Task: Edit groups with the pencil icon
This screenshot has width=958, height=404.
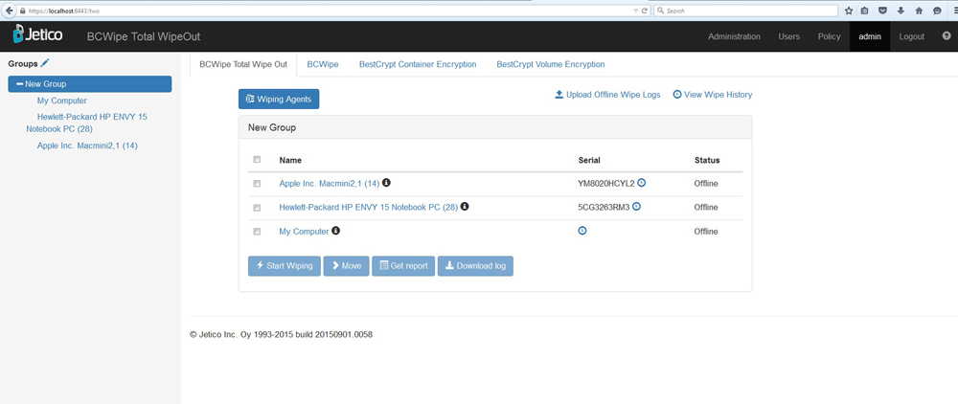Action: tap(45, 63)
